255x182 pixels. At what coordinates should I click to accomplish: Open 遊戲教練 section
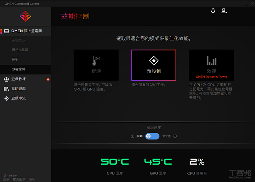coord(25,79)
